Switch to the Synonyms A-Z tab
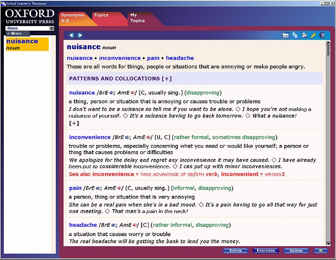Image resolution: width=336 pixels, height=260 pixels. pyautogui.click(x=73, y=18)
